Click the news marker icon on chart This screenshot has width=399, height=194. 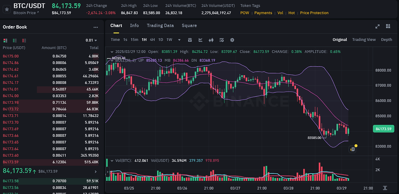tap(353, 149)
